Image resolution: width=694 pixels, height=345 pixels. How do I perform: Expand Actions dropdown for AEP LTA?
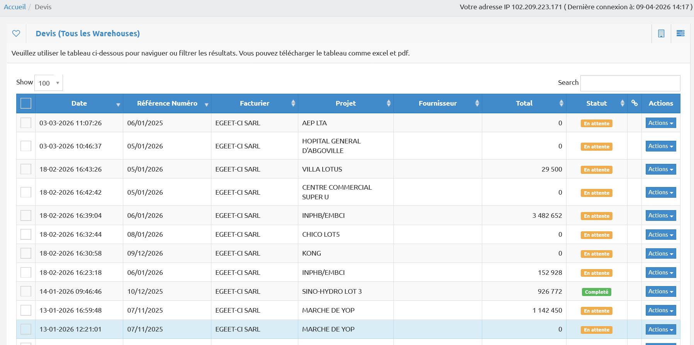[x=660, y=123]
